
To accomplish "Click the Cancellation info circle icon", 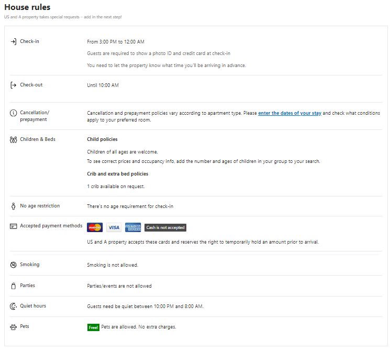I will click(14, 113).
